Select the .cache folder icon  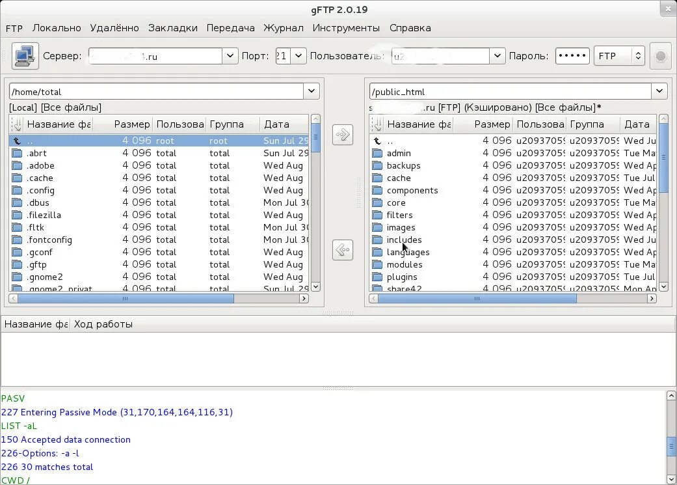click(x=18, y=178)
